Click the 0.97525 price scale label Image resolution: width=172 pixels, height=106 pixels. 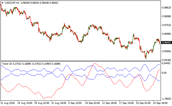166,25
